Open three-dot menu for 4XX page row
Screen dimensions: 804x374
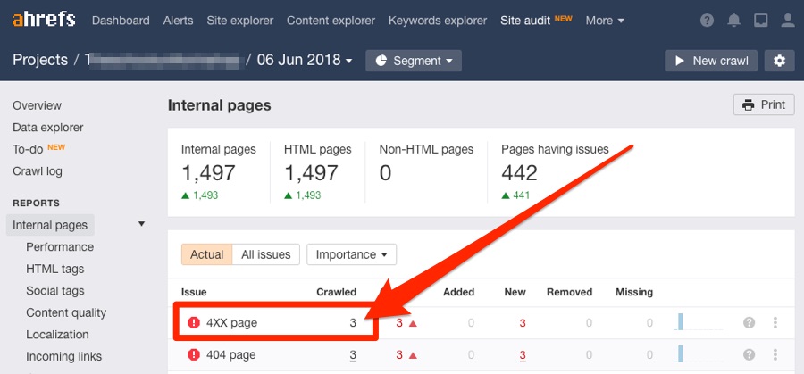pyautogui.click(x=775, y=323)
